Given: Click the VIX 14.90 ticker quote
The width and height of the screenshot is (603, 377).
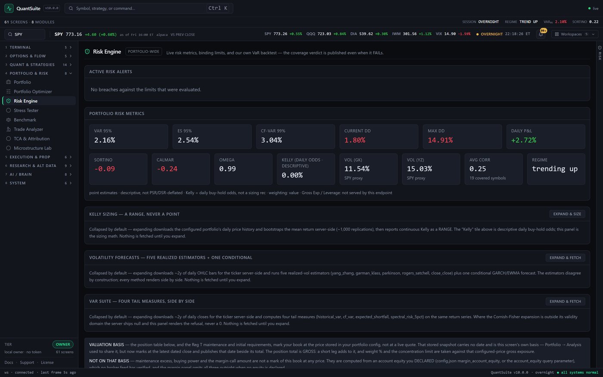Looking at the screenshot, I should pyautogui.click(x=453, y=34).
